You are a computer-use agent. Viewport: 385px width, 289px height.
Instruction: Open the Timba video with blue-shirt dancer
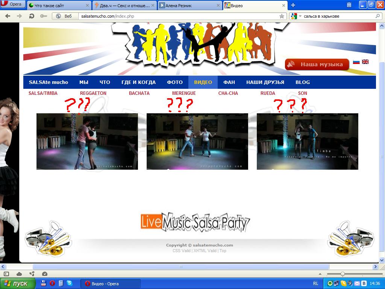click(x=308, y=141)
